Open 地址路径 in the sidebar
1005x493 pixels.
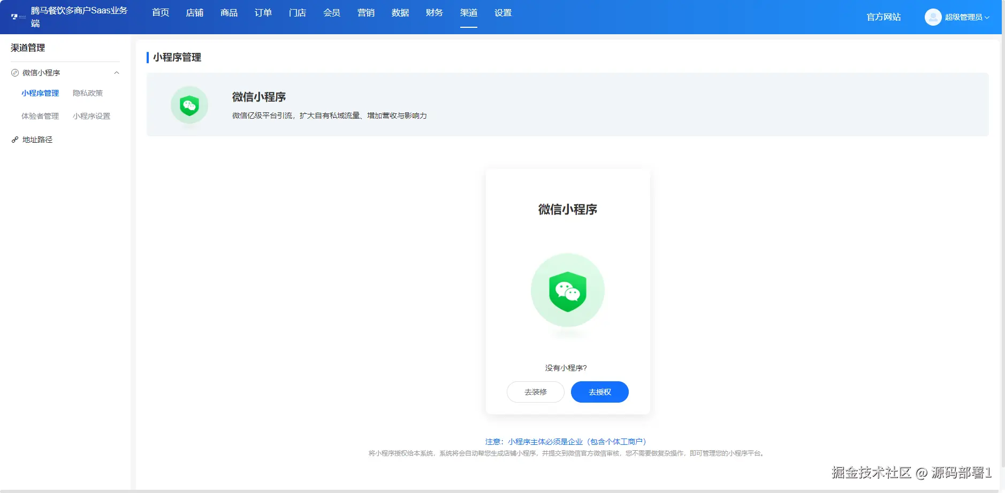(37, 140)
